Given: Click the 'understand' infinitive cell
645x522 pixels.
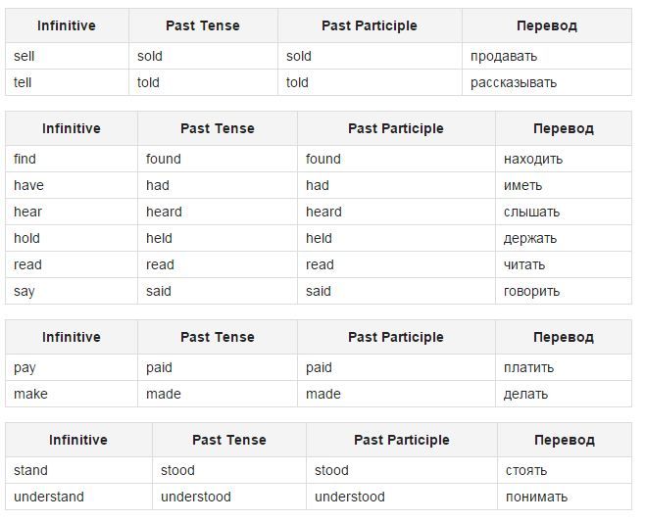Looking at the screenshot, I should click(79, 497).
